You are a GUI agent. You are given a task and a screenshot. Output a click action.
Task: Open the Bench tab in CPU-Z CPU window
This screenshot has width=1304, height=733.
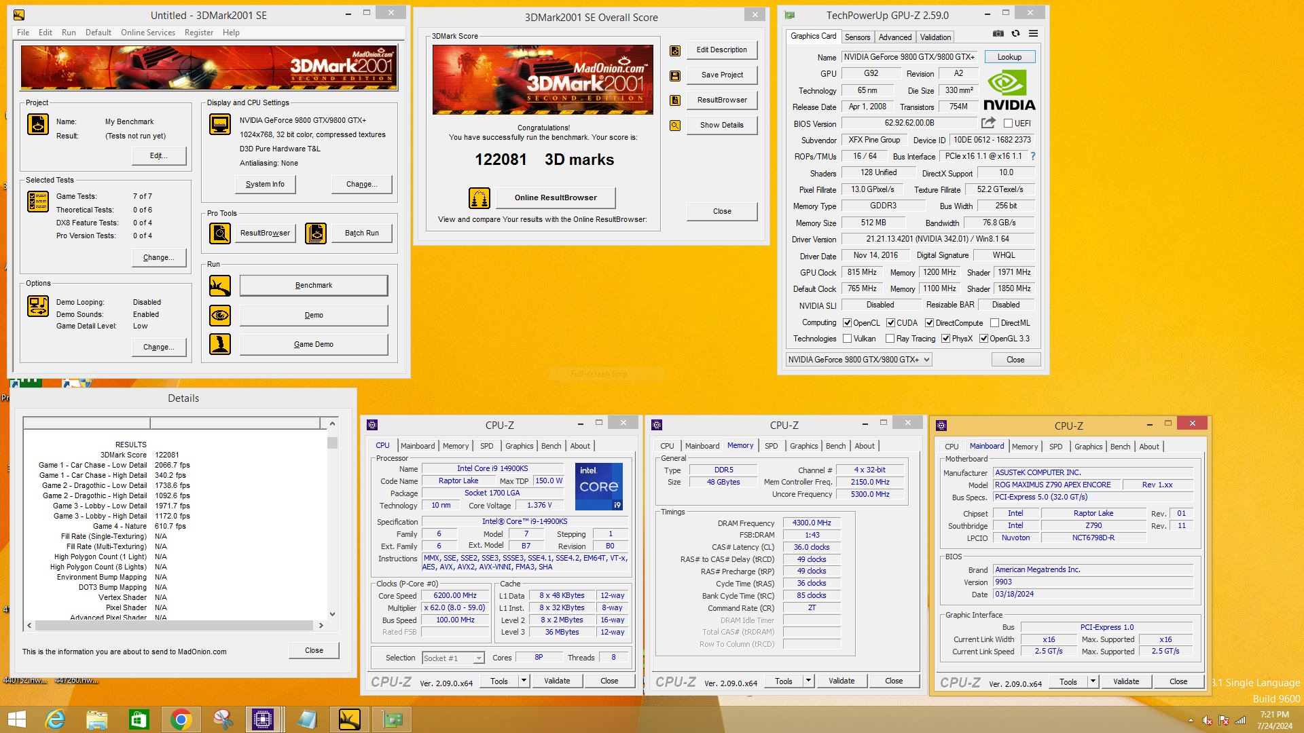click(551, 446)
